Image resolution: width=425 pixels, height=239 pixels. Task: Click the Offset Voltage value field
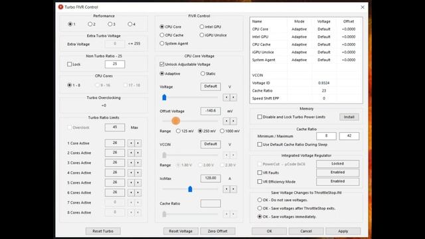pos(211,111)
